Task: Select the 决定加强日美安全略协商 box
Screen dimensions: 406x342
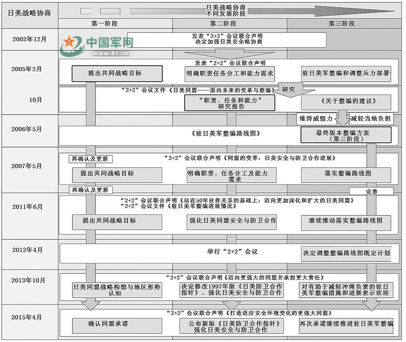Action: tap(227, 40)
